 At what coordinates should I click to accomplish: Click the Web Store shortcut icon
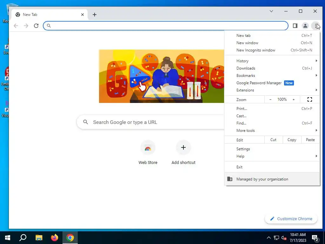[x=148, y=147]
